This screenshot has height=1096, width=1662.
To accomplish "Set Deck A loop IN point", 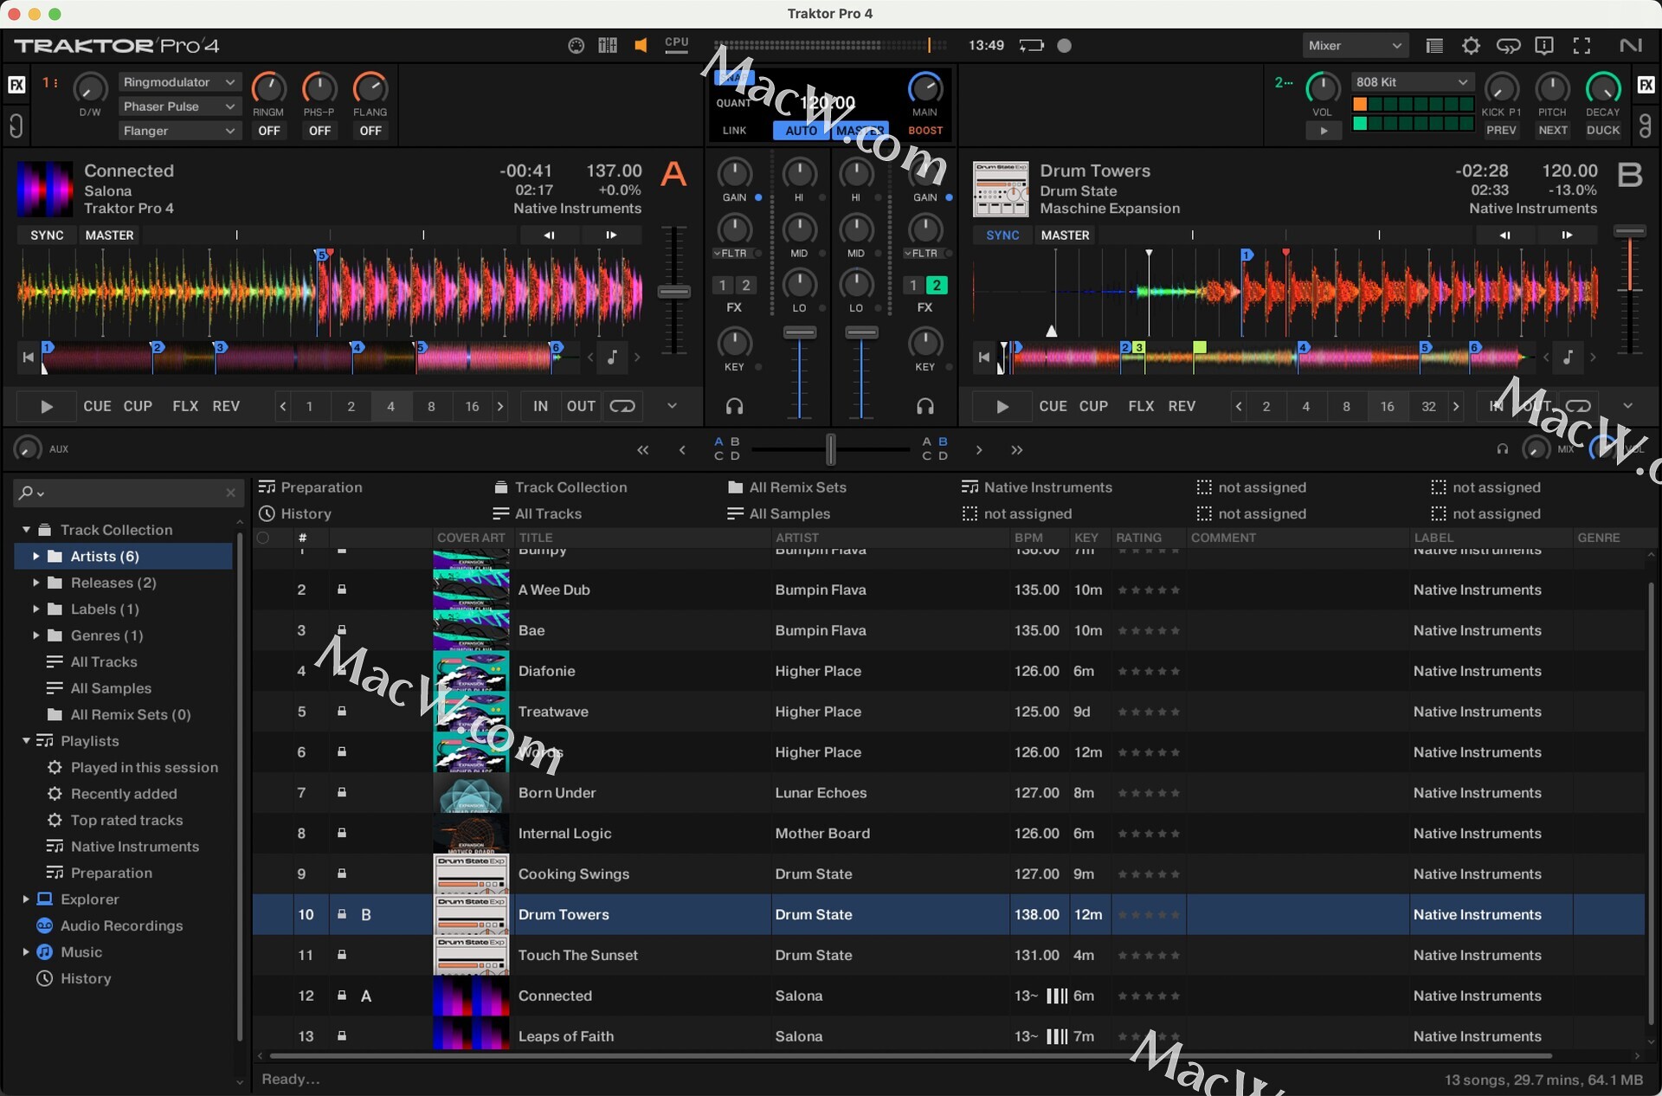I will pyautogui.click(x=540, y=406).
